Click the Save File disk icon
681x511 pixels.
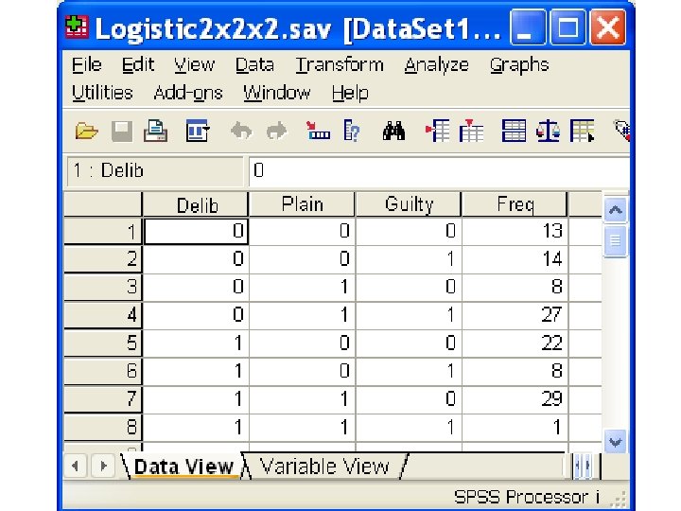pyautogui.click(x=122, y=131)
